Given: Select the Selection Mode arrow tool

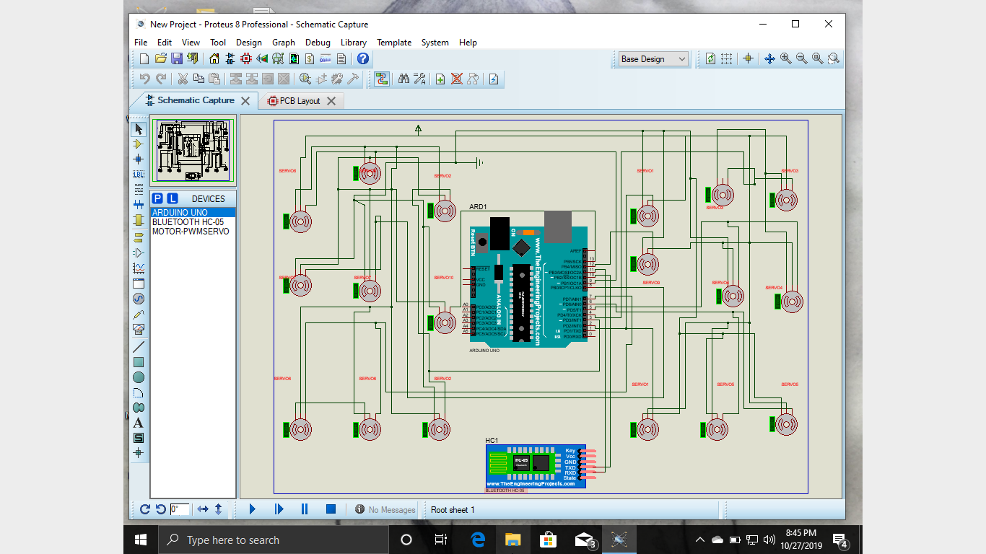Looking at the screenshot, I should click(x=139, y=129).
